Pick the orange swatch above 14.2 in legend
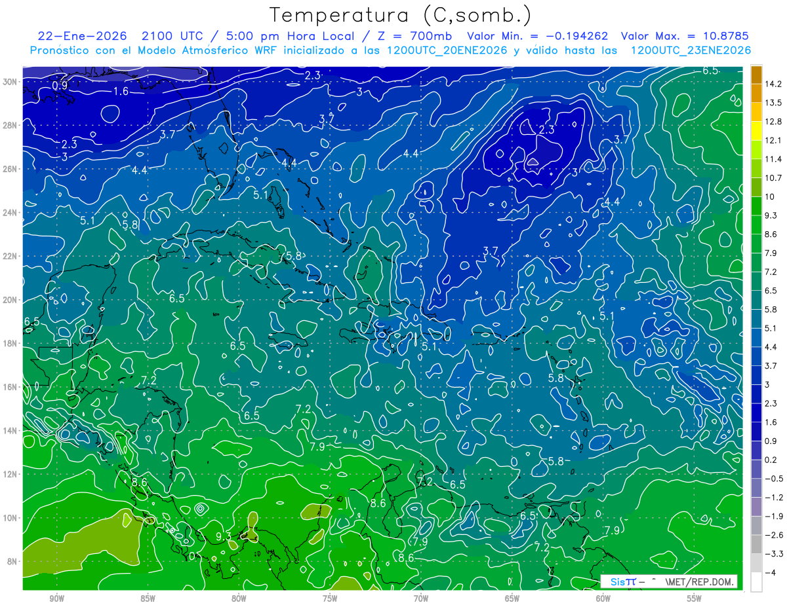787x607 pixels. (756, 75)
